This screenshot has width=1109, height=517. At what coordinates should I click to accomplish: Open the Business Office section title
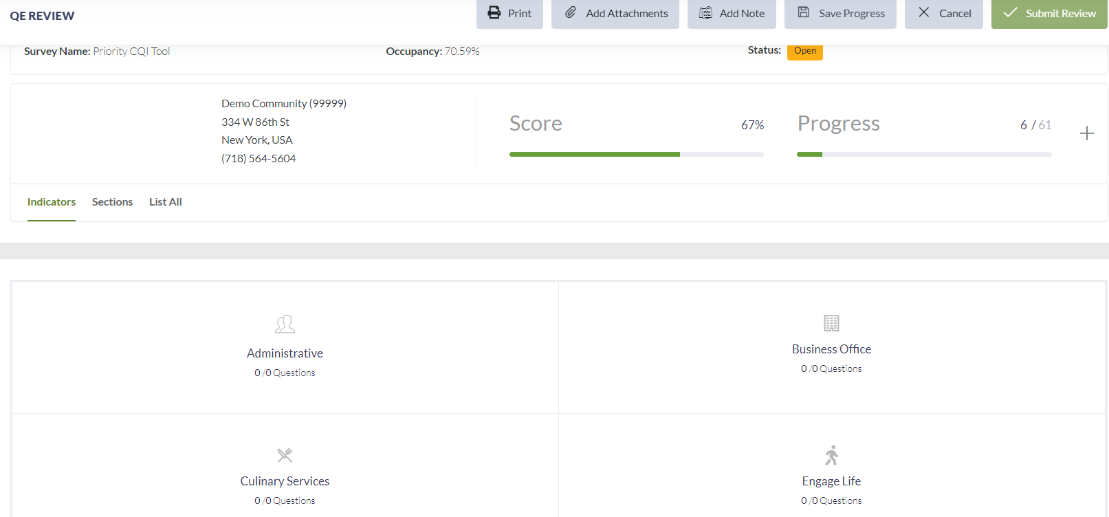tap(831, 349)
